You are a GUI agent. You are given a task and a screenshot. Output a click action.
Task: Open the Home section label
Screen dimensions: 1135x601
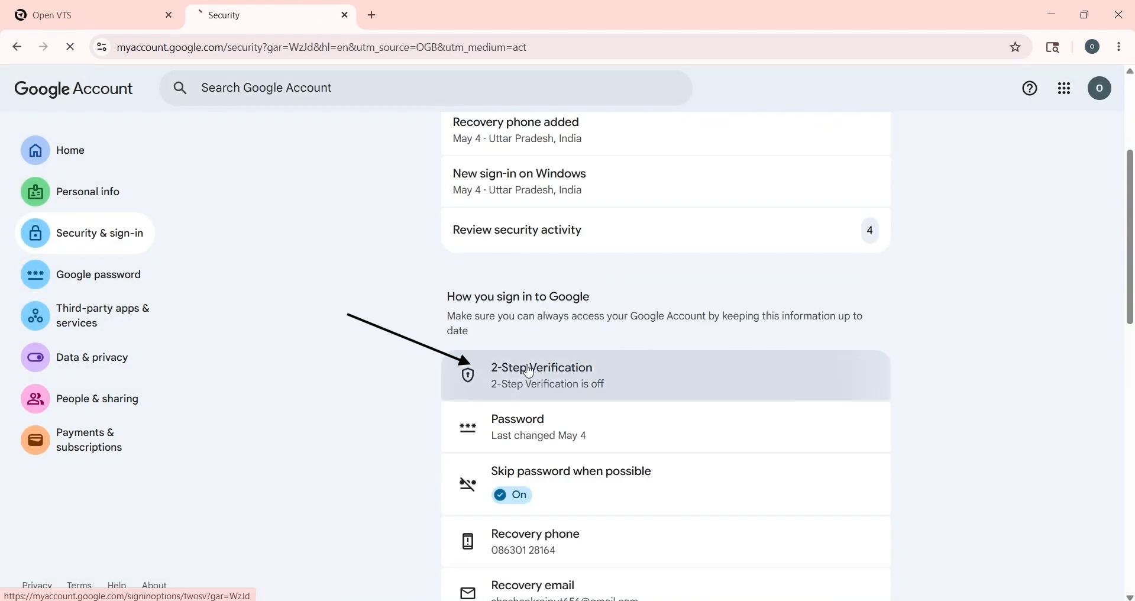pyautogui.click(x=70, y=150)
